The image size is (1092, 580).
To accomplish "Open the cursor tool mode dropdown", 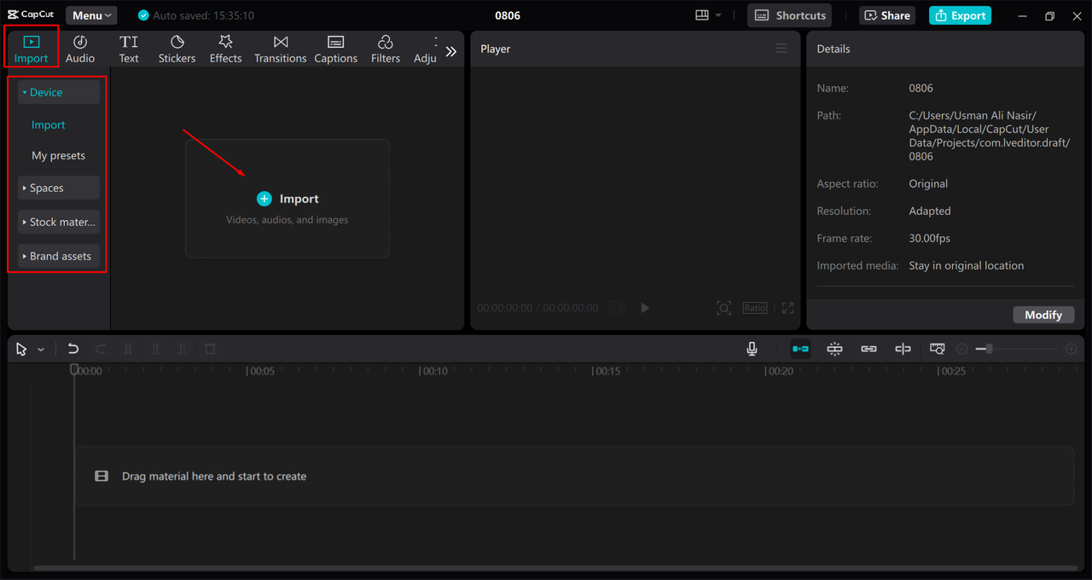I will tap(41, 350).
